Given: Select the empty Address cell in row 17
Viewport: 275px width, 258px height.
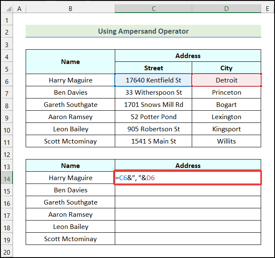Looking at the screenshot, I should coord(188,214).
